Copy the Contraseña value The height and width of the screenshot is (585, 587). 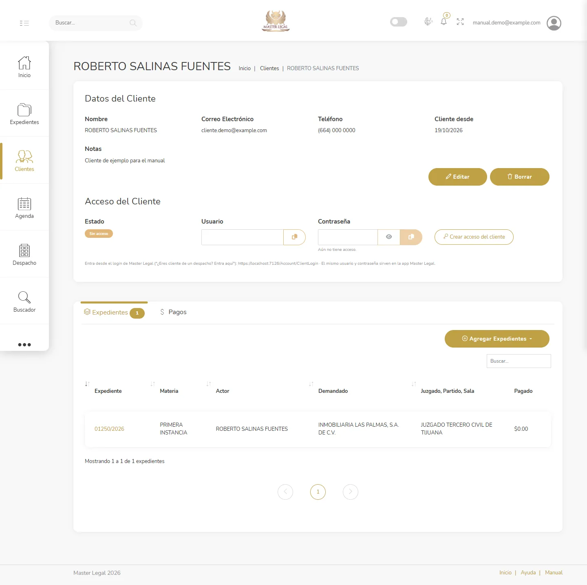[x=411, y=237]
